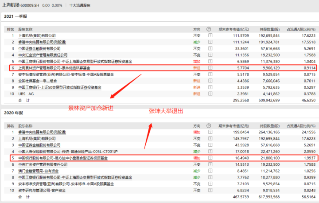Click the question icon for 澳门金融管理局-自有资金
This screenshot has width=319, height=203.
click(210, 171)
